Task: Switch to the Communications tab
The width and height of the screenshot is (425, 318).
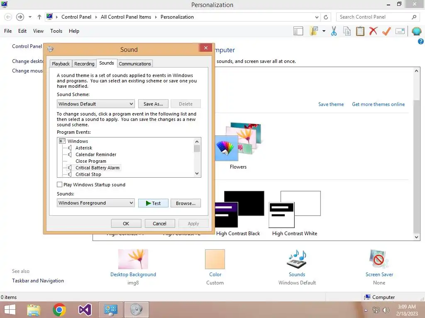Action: click(135, 63)
